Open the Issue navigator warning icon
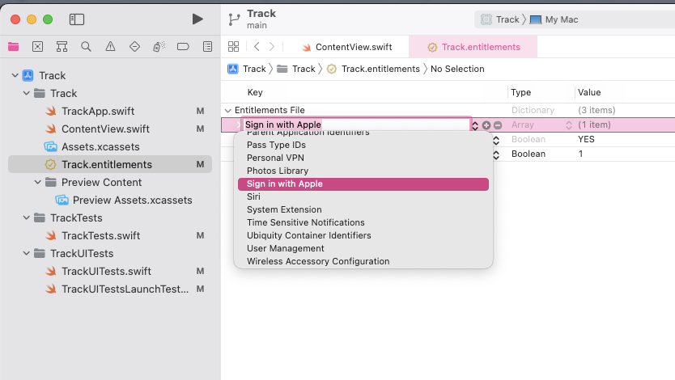The width and height of the screenshot is (675, 380). pyautogui.click(x=110, y=46)
